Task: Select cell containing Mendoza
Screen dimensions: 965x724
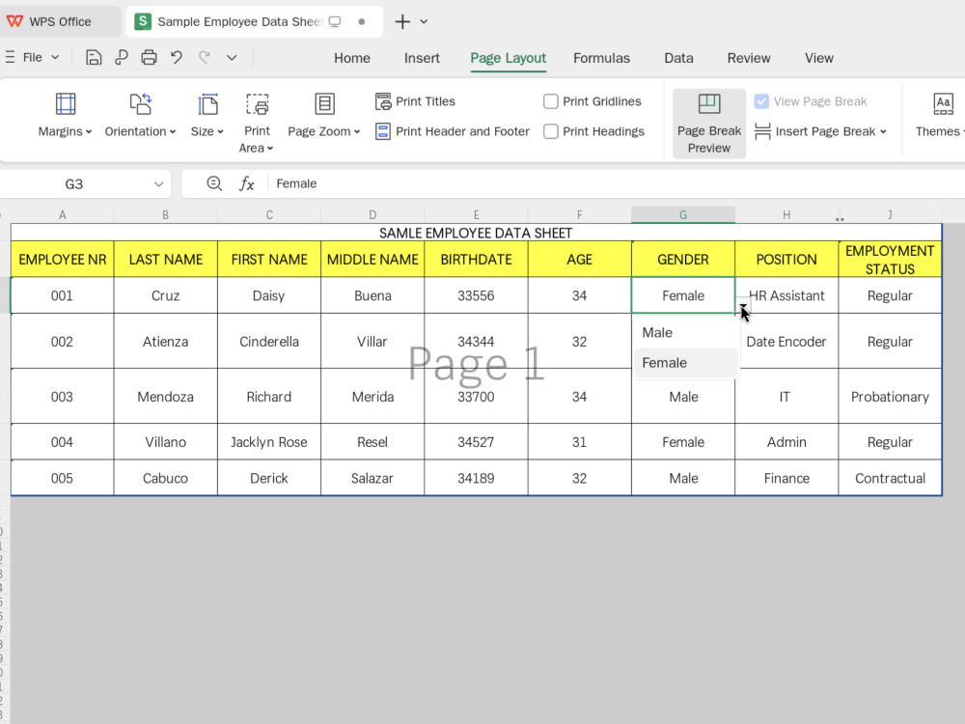Action: (x=166, y=397)
